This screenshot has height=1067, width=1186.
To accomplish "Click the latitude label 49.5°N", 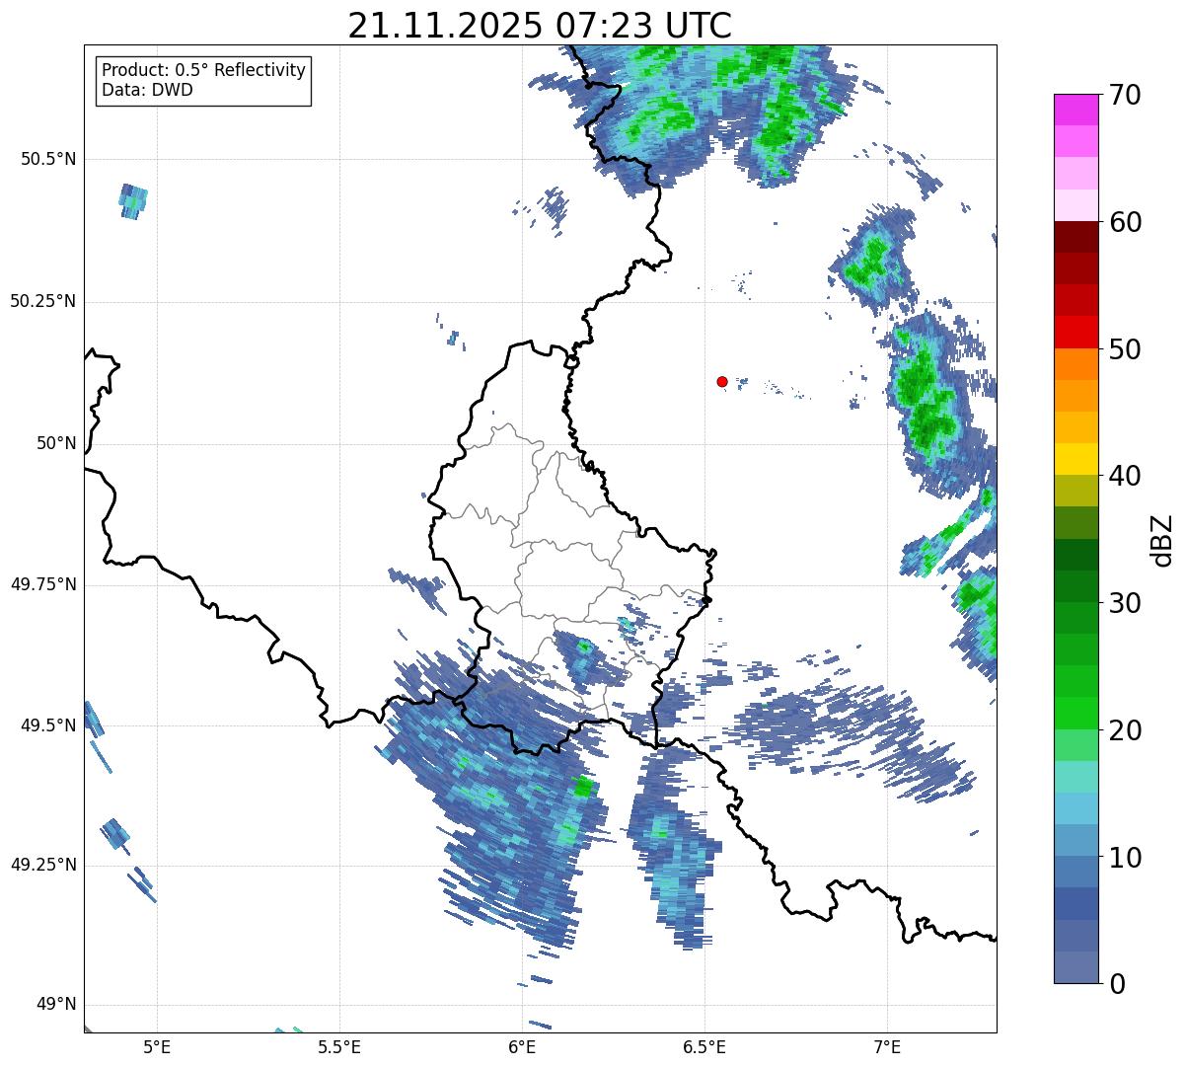I will pyautogui.click(x=48, y=725).
